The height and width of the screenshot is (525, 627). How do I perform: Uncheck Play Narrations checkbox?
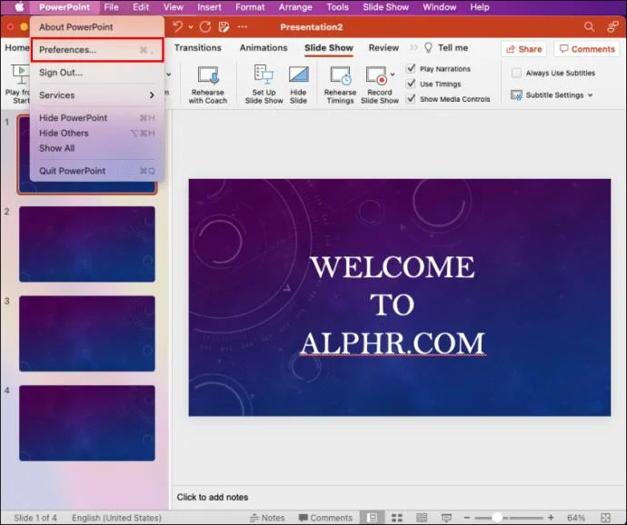tap(411, 68)
